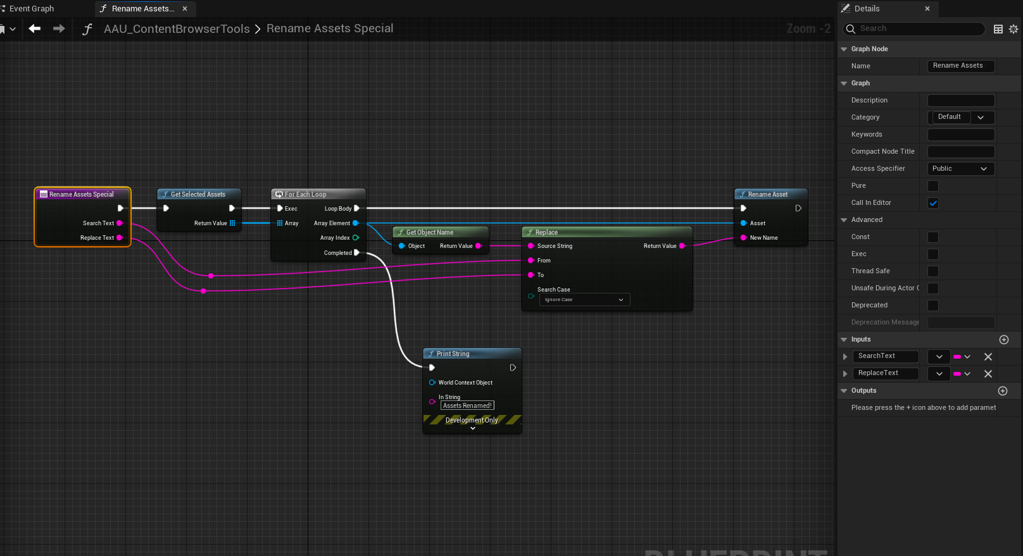Click the function icon beside the breadcrumb path
1023x556 pixels.
tap(87, 29)
